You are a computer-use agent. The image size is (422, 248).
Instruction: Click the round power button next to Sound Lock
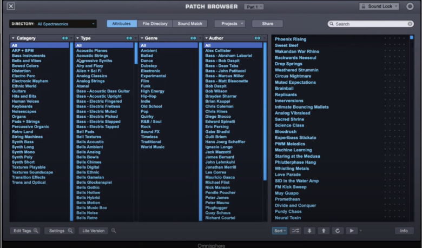410,6
